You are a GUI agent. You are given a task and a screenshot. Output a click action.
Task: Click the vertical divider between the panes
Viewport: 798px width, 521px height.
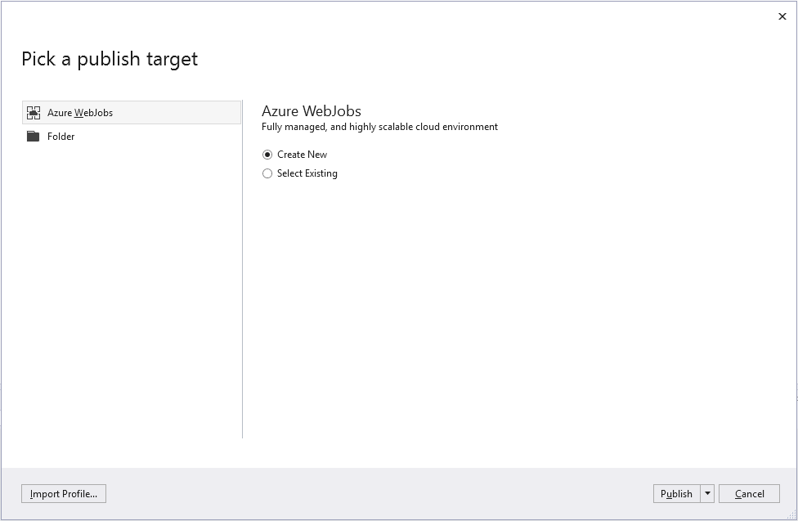(x=242, y=269)
